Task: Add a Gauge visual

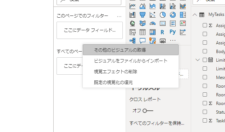Action: point(153,23)
